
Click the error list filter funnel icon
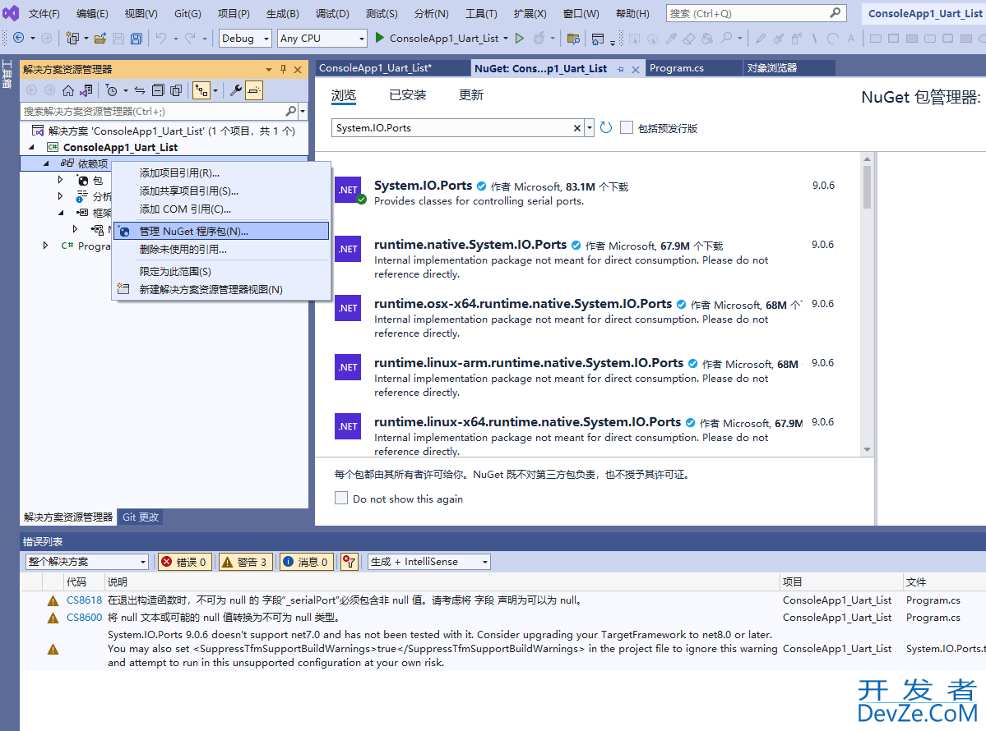(349, 562)
